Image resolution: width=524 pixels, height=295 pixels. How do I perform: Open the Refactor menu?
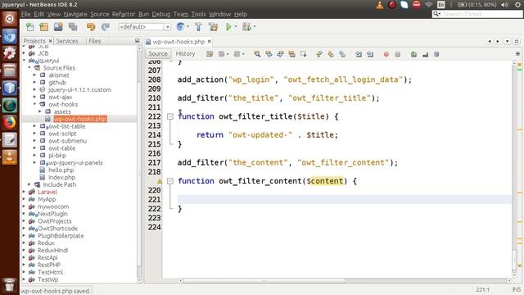[x=124, y=14]
